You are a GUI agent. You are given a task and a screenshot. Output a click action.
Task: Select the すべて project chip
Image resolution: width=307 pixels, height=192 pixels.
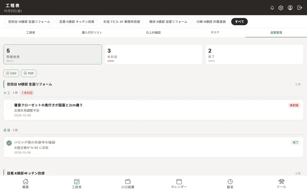(x=239, y=22)
